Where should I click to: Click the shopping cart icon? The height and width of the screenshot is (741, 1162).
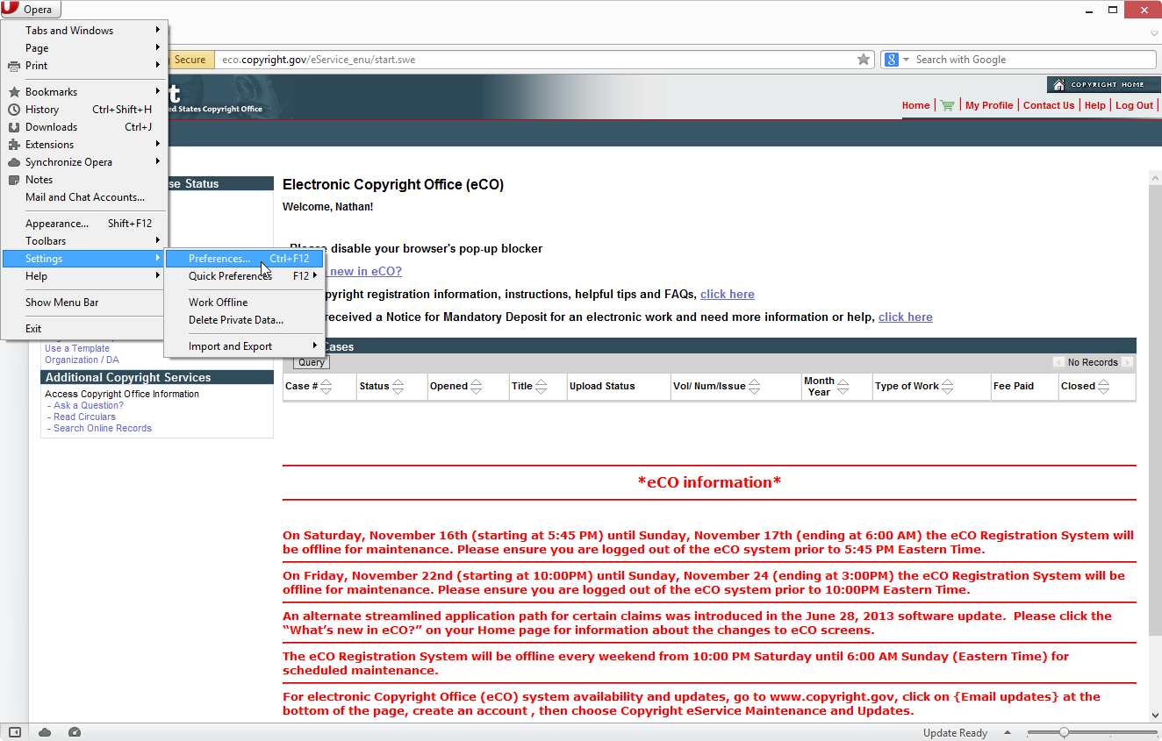point(947,105)
